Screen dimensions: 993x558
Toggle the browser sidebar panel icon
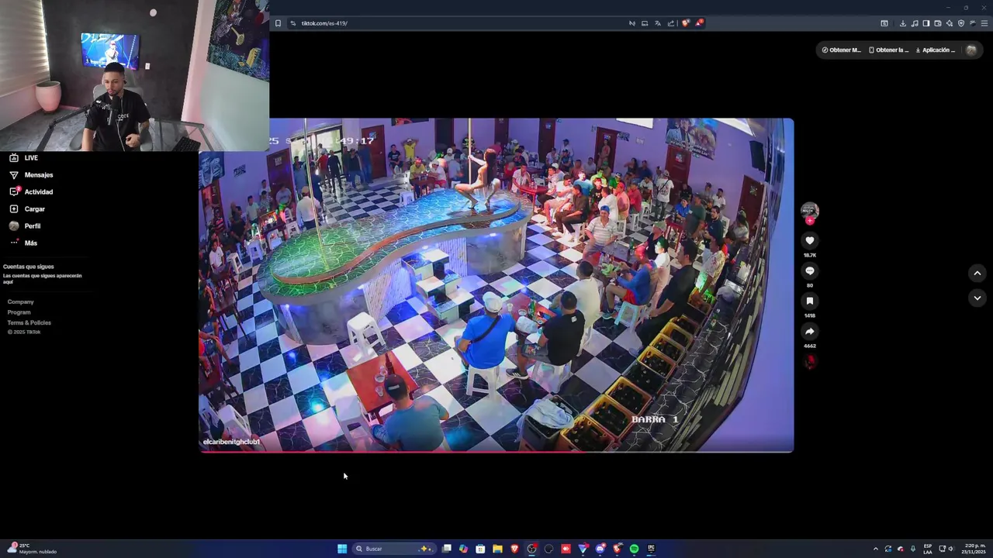pos(926,23)
